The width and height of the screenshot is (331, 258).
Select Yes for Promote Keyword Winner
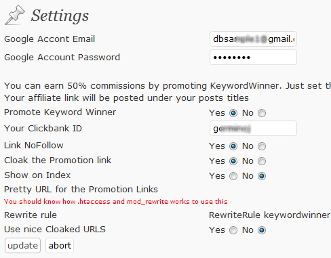[x=233, y=113]
